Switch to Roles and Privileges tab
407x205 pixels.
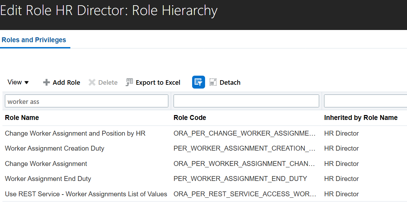click(34, 40)
